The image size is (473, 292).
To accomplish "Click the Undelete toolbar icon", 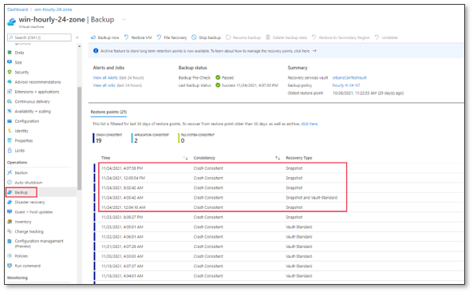I will [x=377, y=37].
